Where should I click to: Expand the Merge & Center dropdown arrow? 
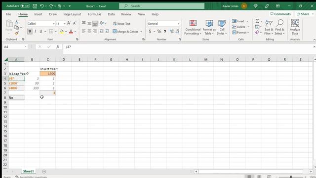pos(141,32)
